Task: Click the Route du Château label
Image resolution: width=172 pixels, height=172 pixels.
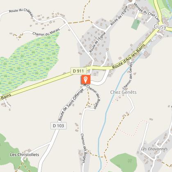Action: (21, 12)
